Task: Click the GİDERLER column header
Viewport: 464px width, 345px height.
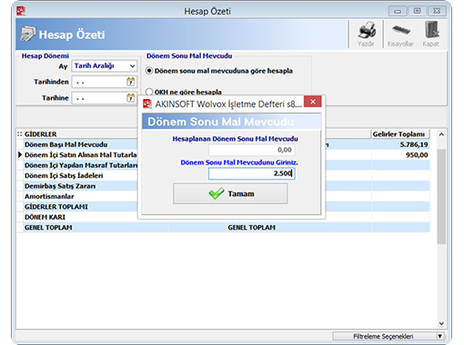Action: point(80,134)
